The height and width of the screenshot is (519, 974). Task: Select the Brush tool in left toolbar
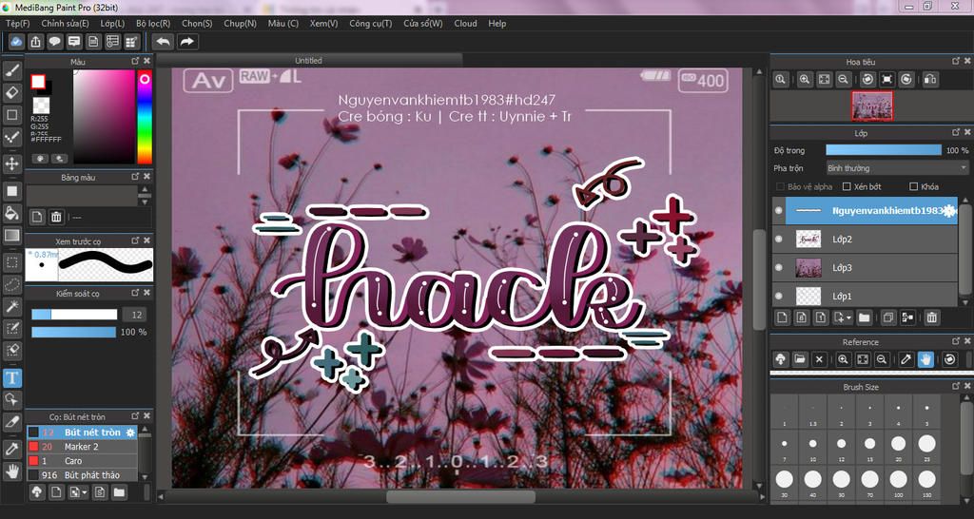click(x=11, y=70)
